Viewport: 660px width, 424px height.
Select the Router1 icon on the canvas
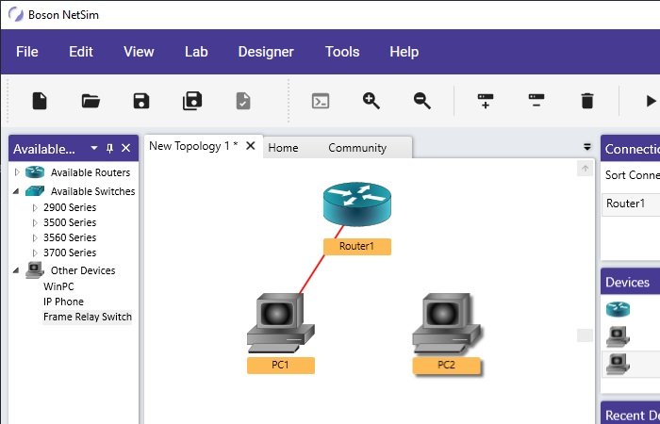357,204
